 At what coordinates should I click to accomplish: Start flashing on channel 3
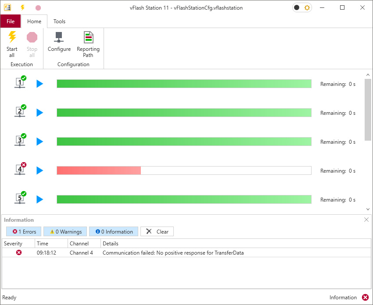(40, 142)
